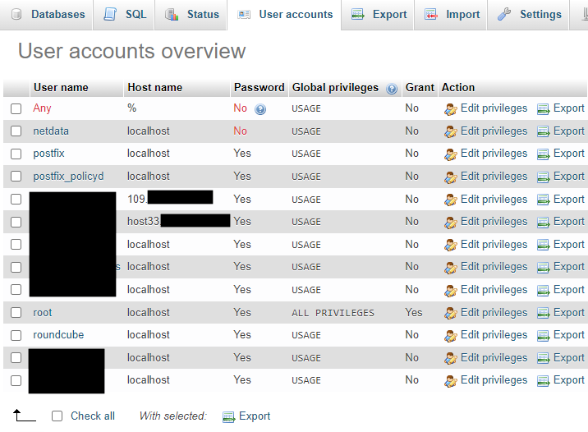Click Edit privileges icon for root
This screenshot has height=432, width=588.
click(x=450, y=313)
